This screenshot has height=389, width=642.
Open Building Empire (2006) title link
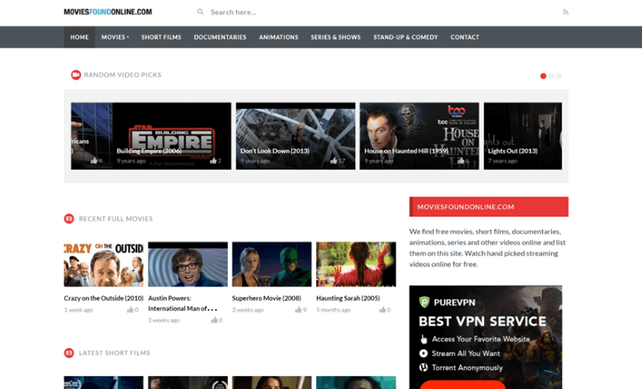point(149,151)
